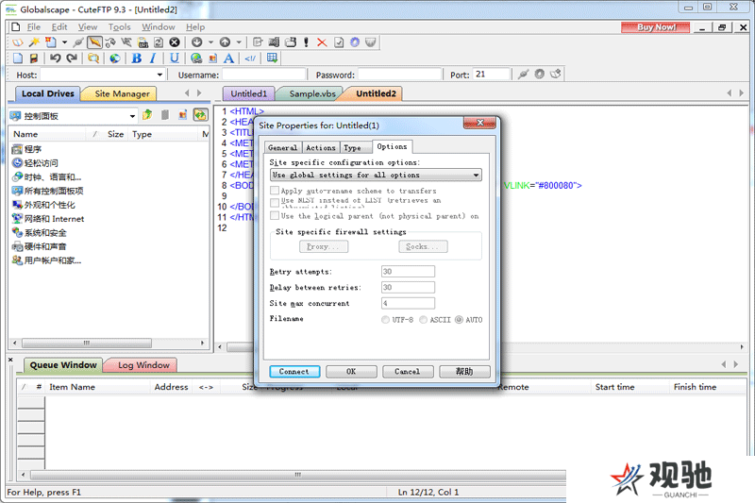Screen dimensions: 755x503
Task: Open the 控制面板 location dropdown
Action: pos(132,116)
